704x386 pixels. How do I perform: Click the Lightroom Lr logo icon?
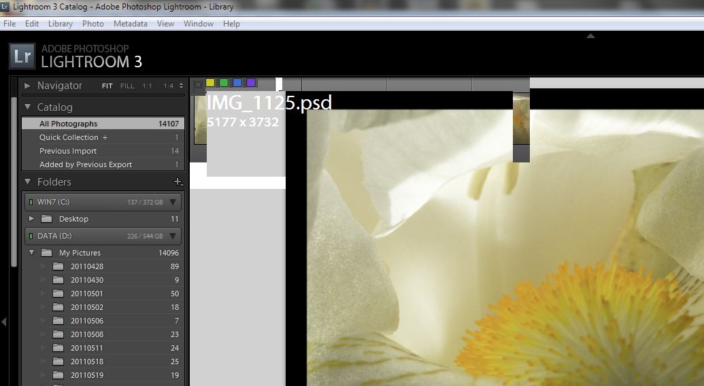[x=21, y=56]
